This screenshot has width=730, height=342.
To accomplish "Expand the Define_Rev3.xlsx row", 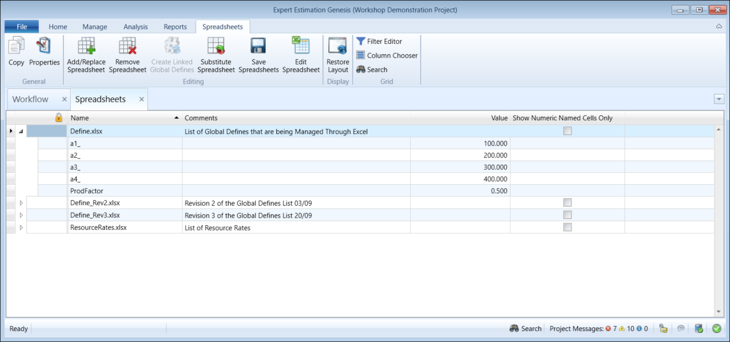I will pyautogui.click(x=22, y=215).
